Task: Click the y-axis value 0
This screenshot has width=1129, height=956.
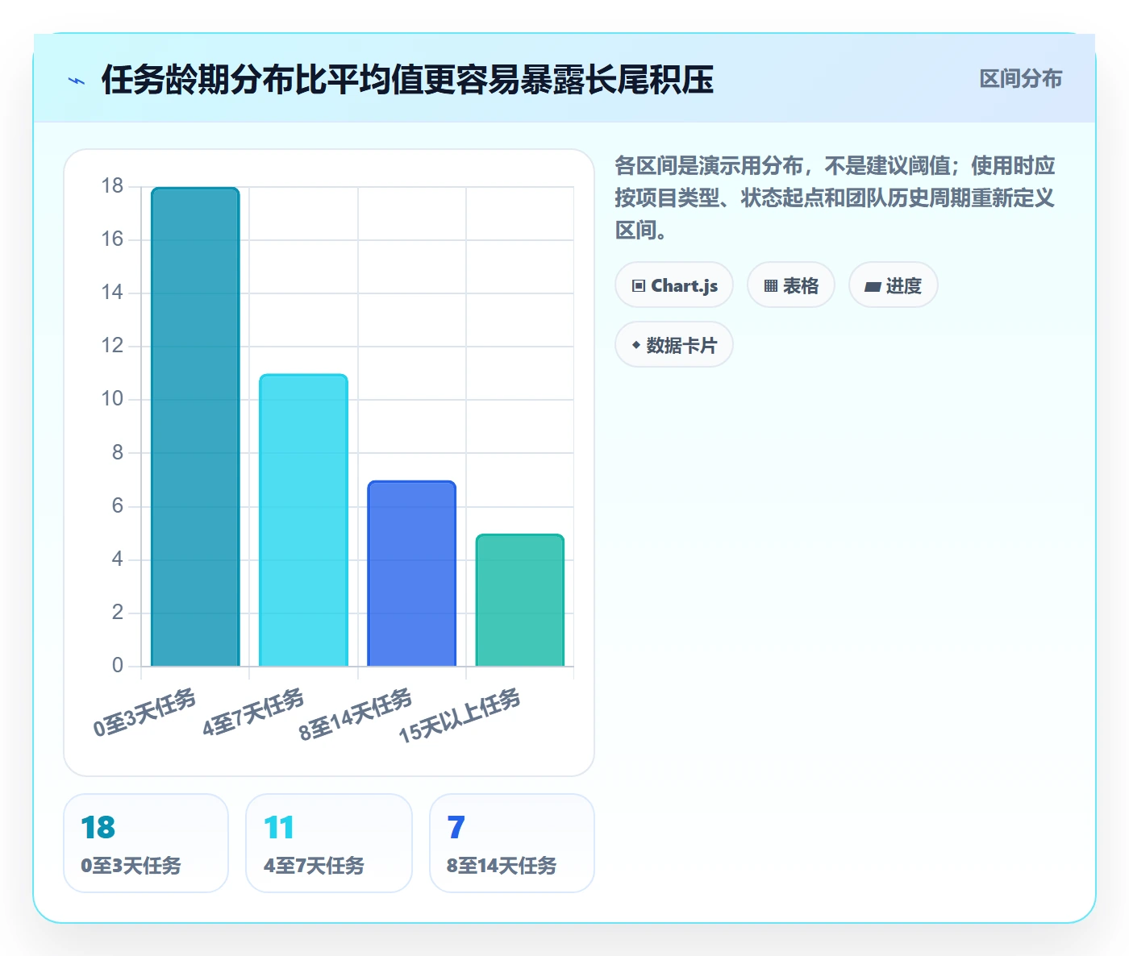Action: point(118,666)
